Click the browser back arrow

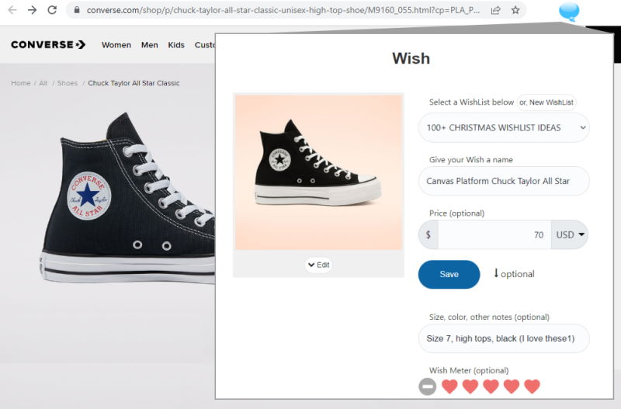12,10
